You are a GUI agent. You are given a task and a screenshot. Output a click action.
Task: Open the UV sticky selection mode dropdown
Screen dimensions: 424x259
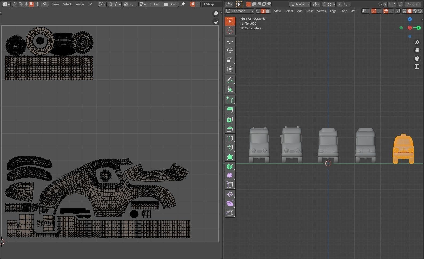tap(45, 4)
